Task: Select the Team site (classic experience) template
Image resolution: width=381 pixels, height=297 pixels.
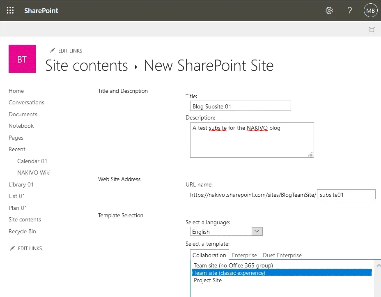Action: point(229,273)
